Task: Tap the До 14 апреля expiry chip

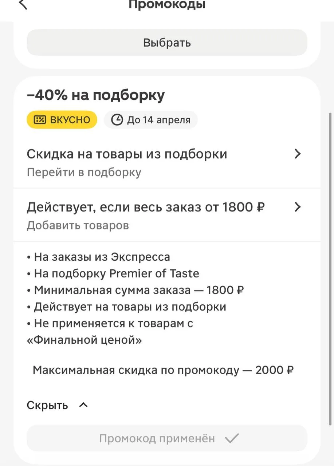Action: coord(151,120)
